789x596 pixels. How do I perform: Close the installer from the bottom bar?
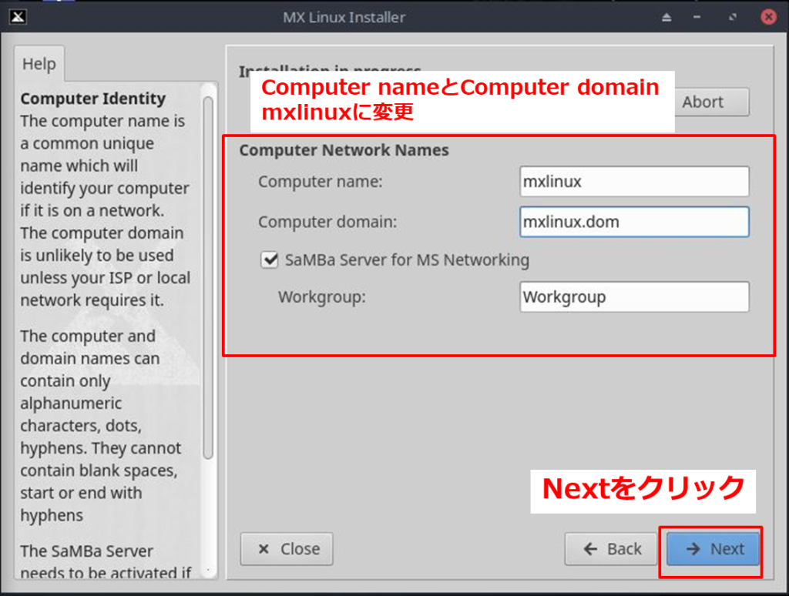coord(286,549)
